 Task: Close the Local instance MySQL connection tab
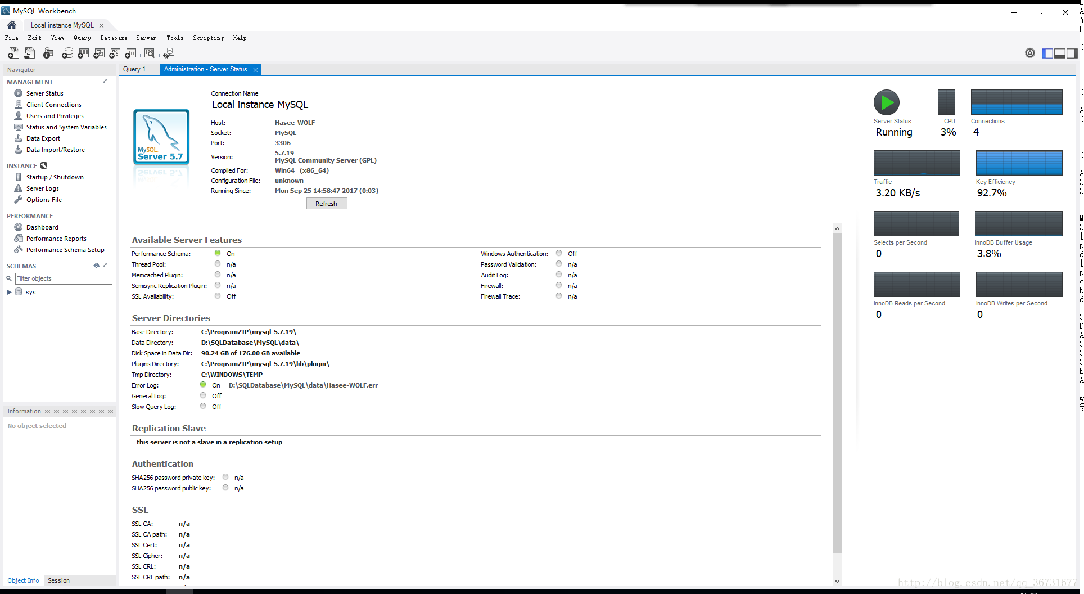[101, 25]
